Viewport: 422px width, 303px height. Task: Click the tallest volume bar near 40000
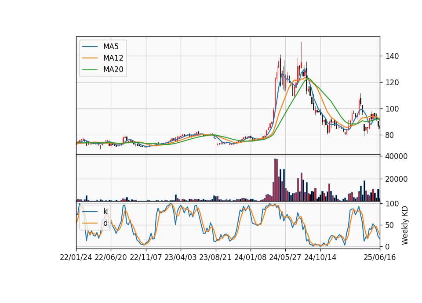[275, 180]
